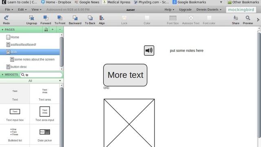
Task: Choose the Text input box widget
Action: (x=15, y=114)
